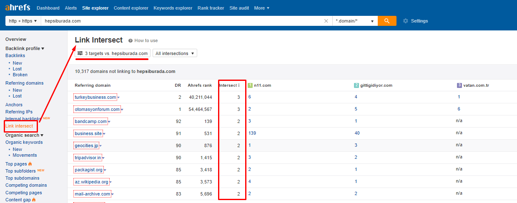Screen dimensions: 517x203
Task: Click the hepsiburada.com URL input field
Action: coord(181,21)
